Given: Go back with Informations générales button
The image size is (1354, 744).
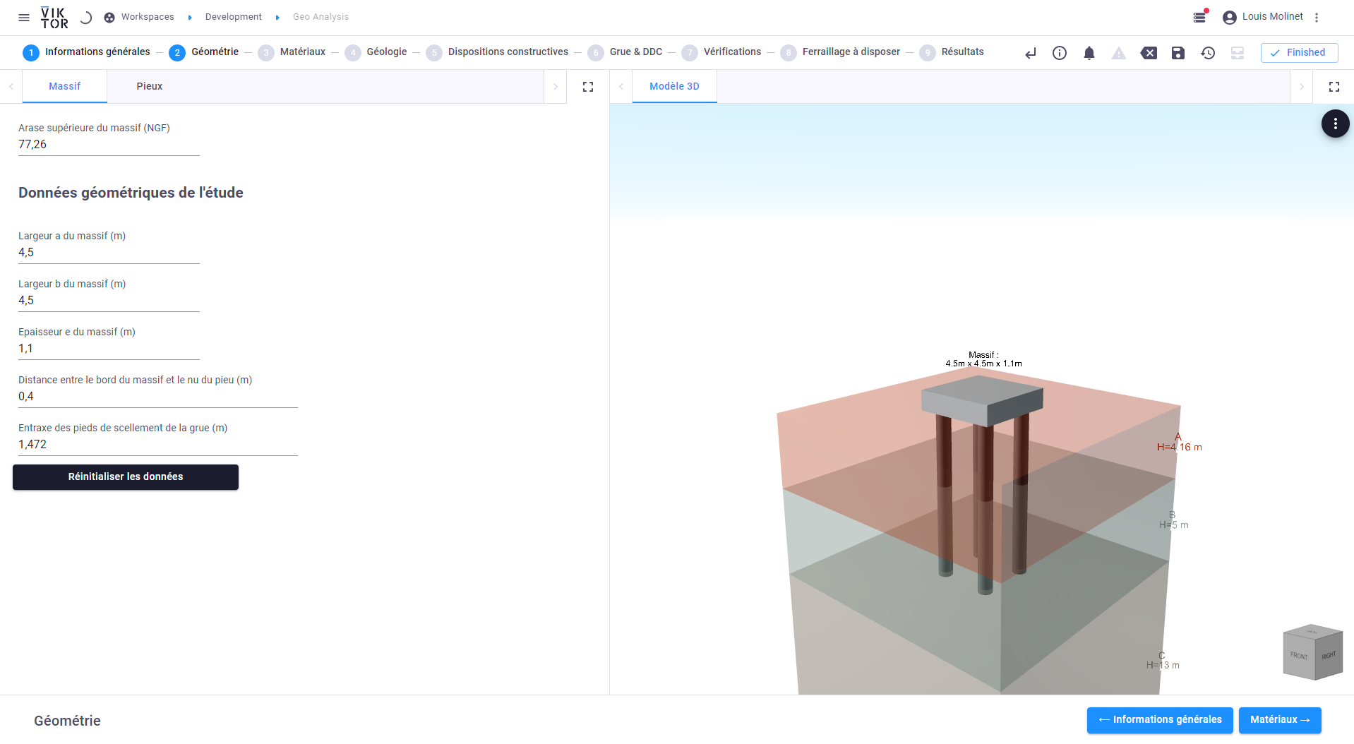Looking at the screenshot, I should click(1160, 720).
